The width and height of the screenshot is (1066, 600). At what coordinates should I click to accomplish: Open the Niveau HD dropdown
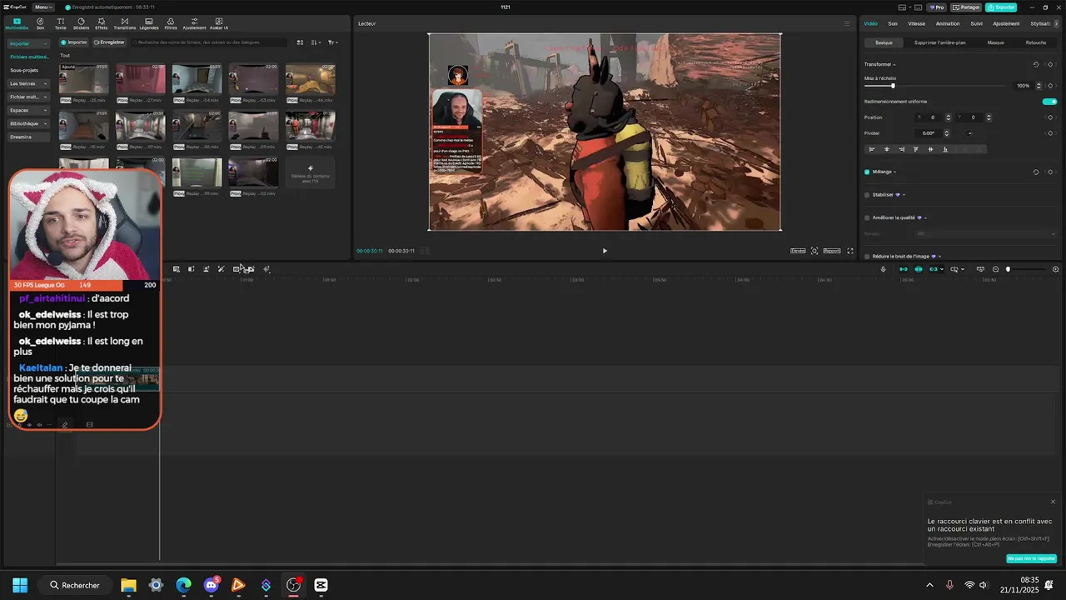click(985, 234)
